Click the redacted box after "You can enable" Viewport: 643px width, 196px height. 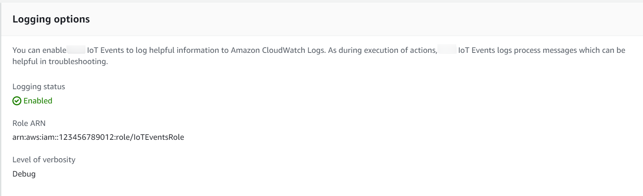coord(76,50)
